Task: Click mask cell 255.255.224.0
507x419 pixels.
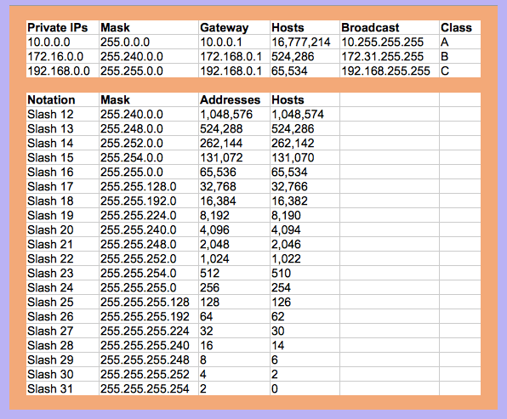Action: pyautogui.click(x=149, y=215)
